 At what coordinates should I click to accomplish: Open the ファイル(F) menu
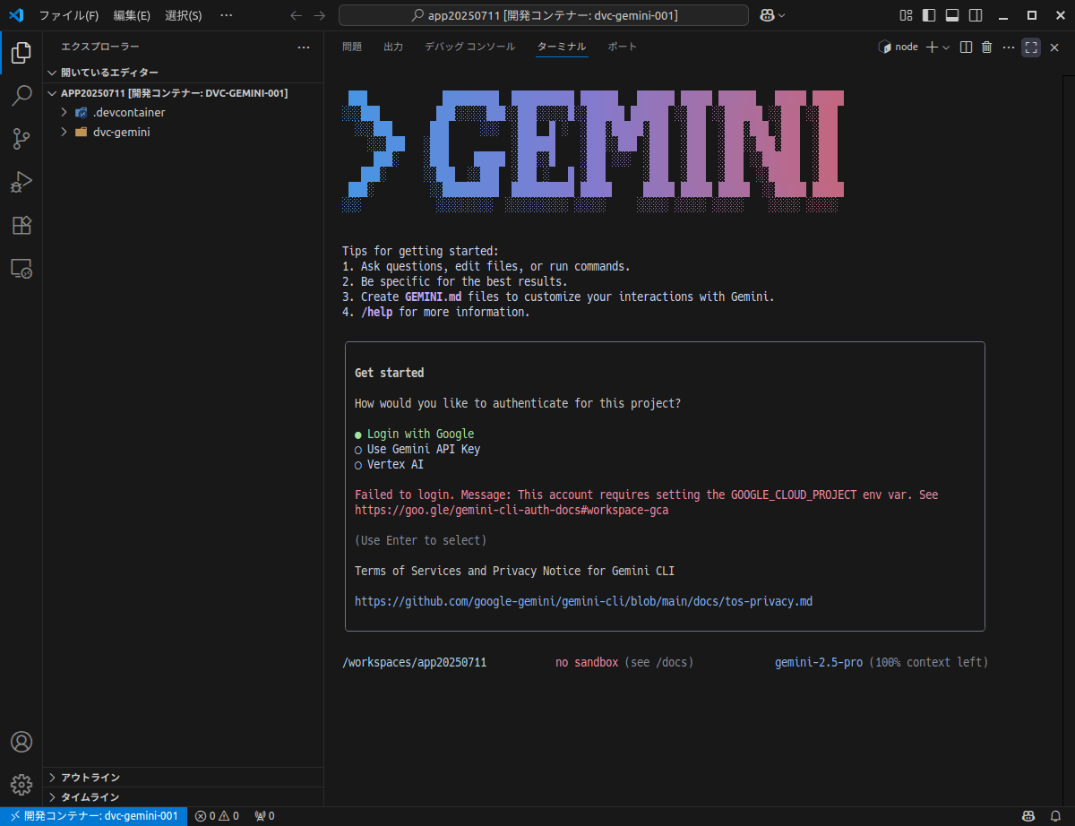tap(69, 15)
